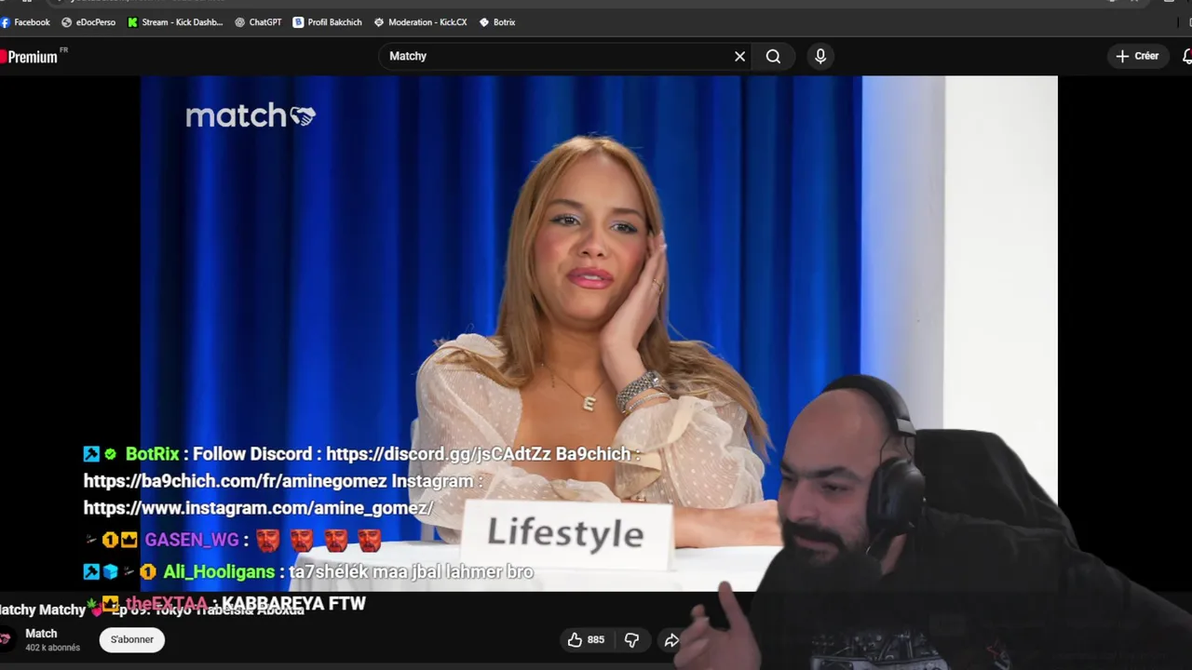Open the Botrix bookmark

497,22
